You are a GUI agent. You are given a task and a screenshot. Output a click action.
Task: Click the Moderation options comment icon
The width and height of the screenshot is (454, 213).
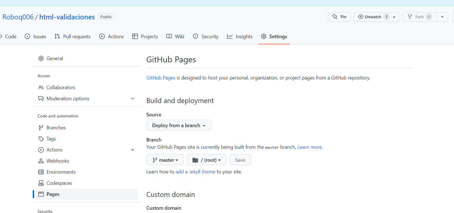coord(41,99)
